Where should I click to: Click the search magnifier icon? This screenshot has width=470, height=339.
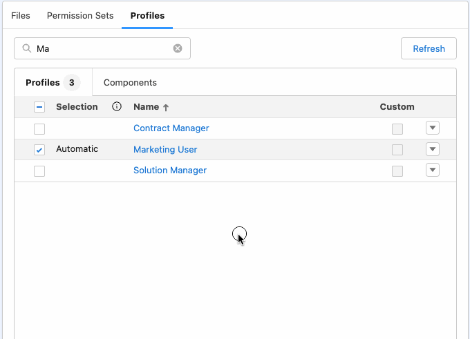point(27,48)
